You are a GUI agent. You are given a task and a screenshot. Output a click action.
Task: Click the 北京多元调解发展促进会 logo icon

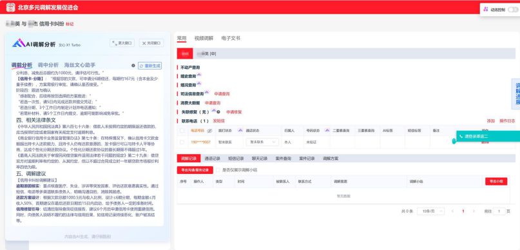(10, 7)
